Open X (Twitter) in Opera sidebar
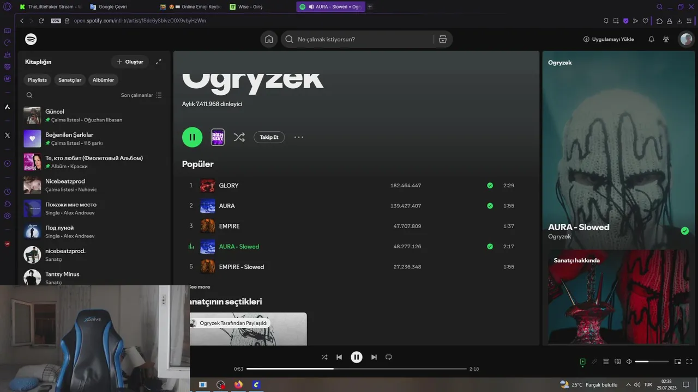 tap(7, 135)
